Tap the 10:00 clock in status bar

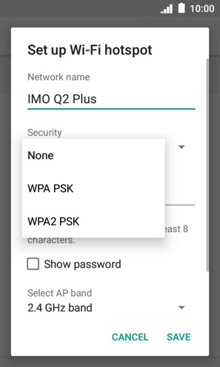pos(202,9)
